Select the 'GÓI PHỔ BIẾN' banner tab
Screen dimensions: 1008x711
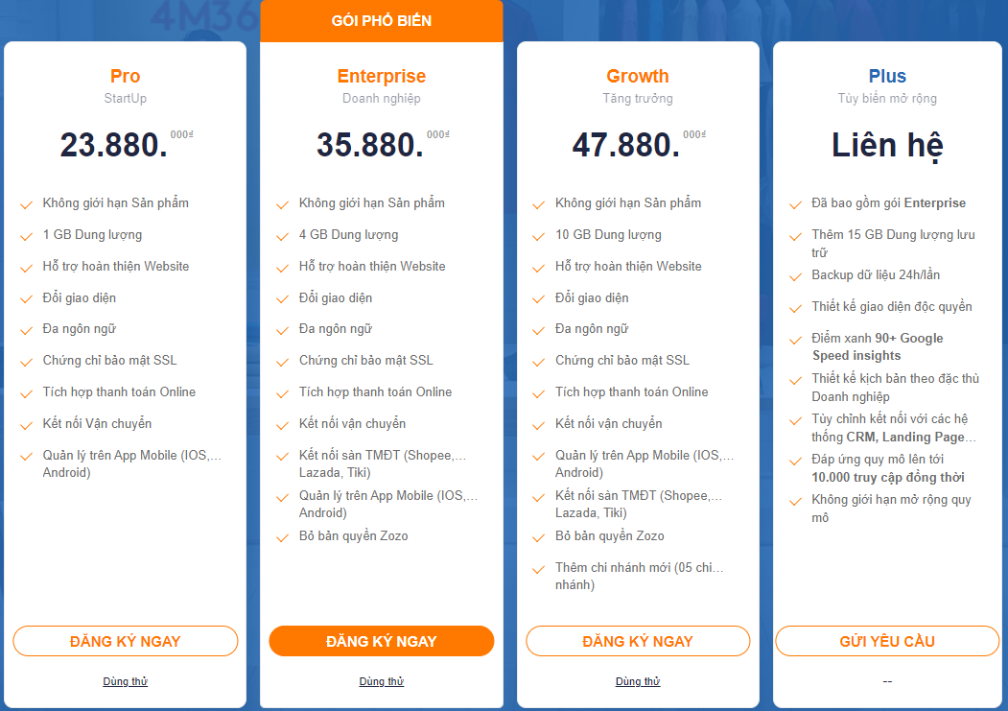[381, 20]
